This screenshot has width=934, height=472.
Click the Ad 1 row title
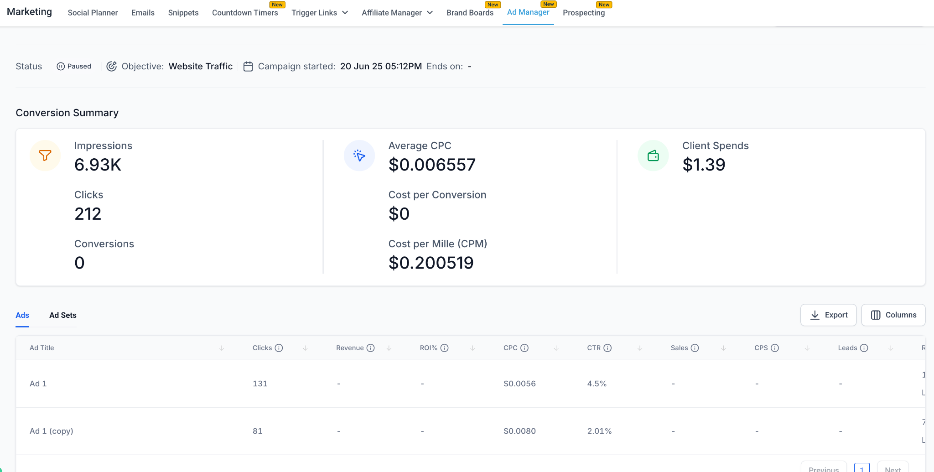pyautogui.click(x=38, y=384)
